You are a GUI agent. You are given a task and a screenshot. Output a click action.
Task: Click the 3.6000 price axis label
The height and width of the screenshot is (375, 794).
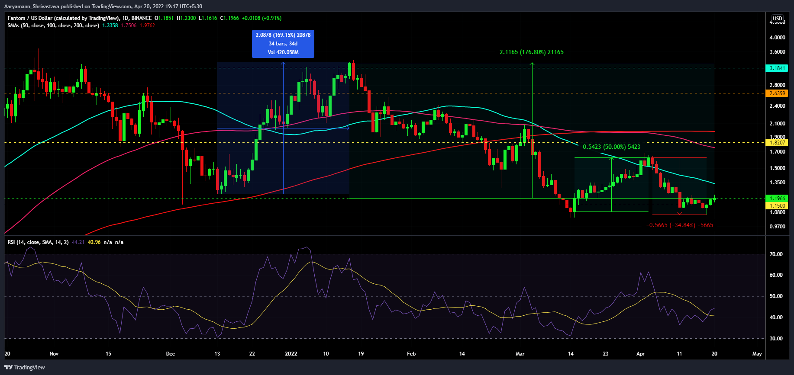[x=777, y=52]
